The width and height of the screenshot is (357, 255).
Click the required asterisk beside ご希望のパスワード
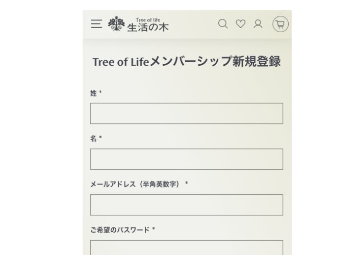point(154,229)
